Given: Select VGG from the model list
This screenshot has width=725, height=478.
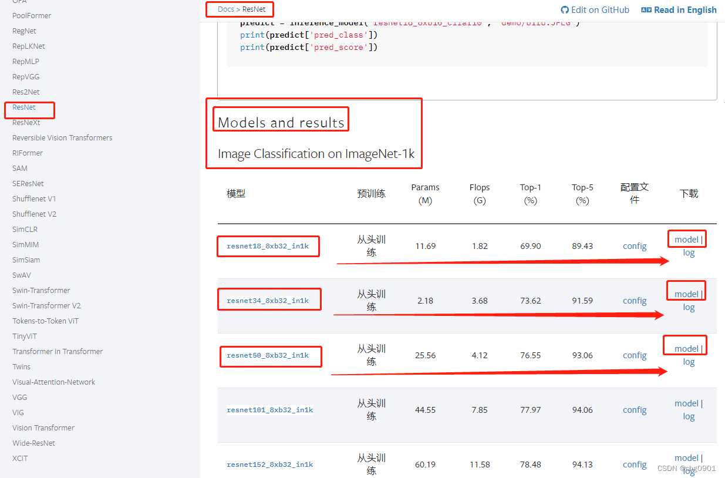Looking at the screenshot, I should click(19, 397).
